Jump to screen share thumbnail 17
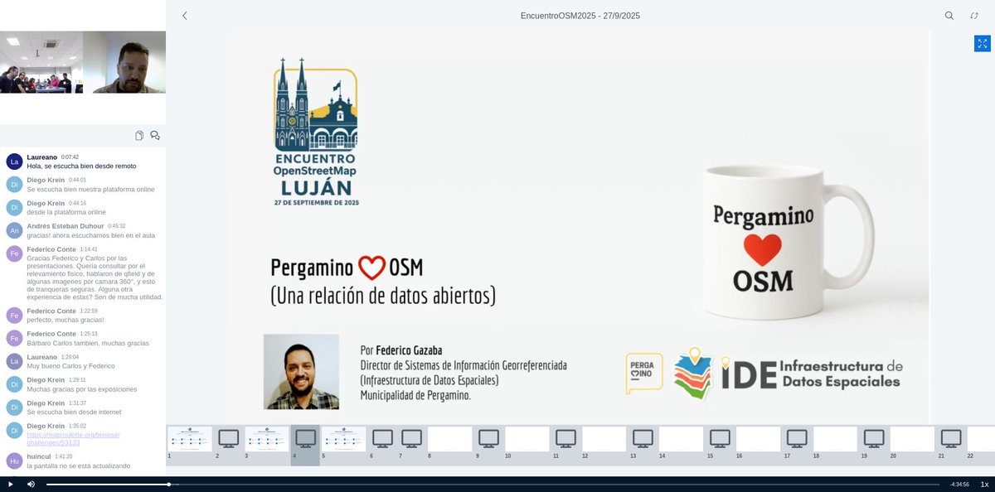Image resolution: width=995 pixels, height=492 pixels. 797,439
